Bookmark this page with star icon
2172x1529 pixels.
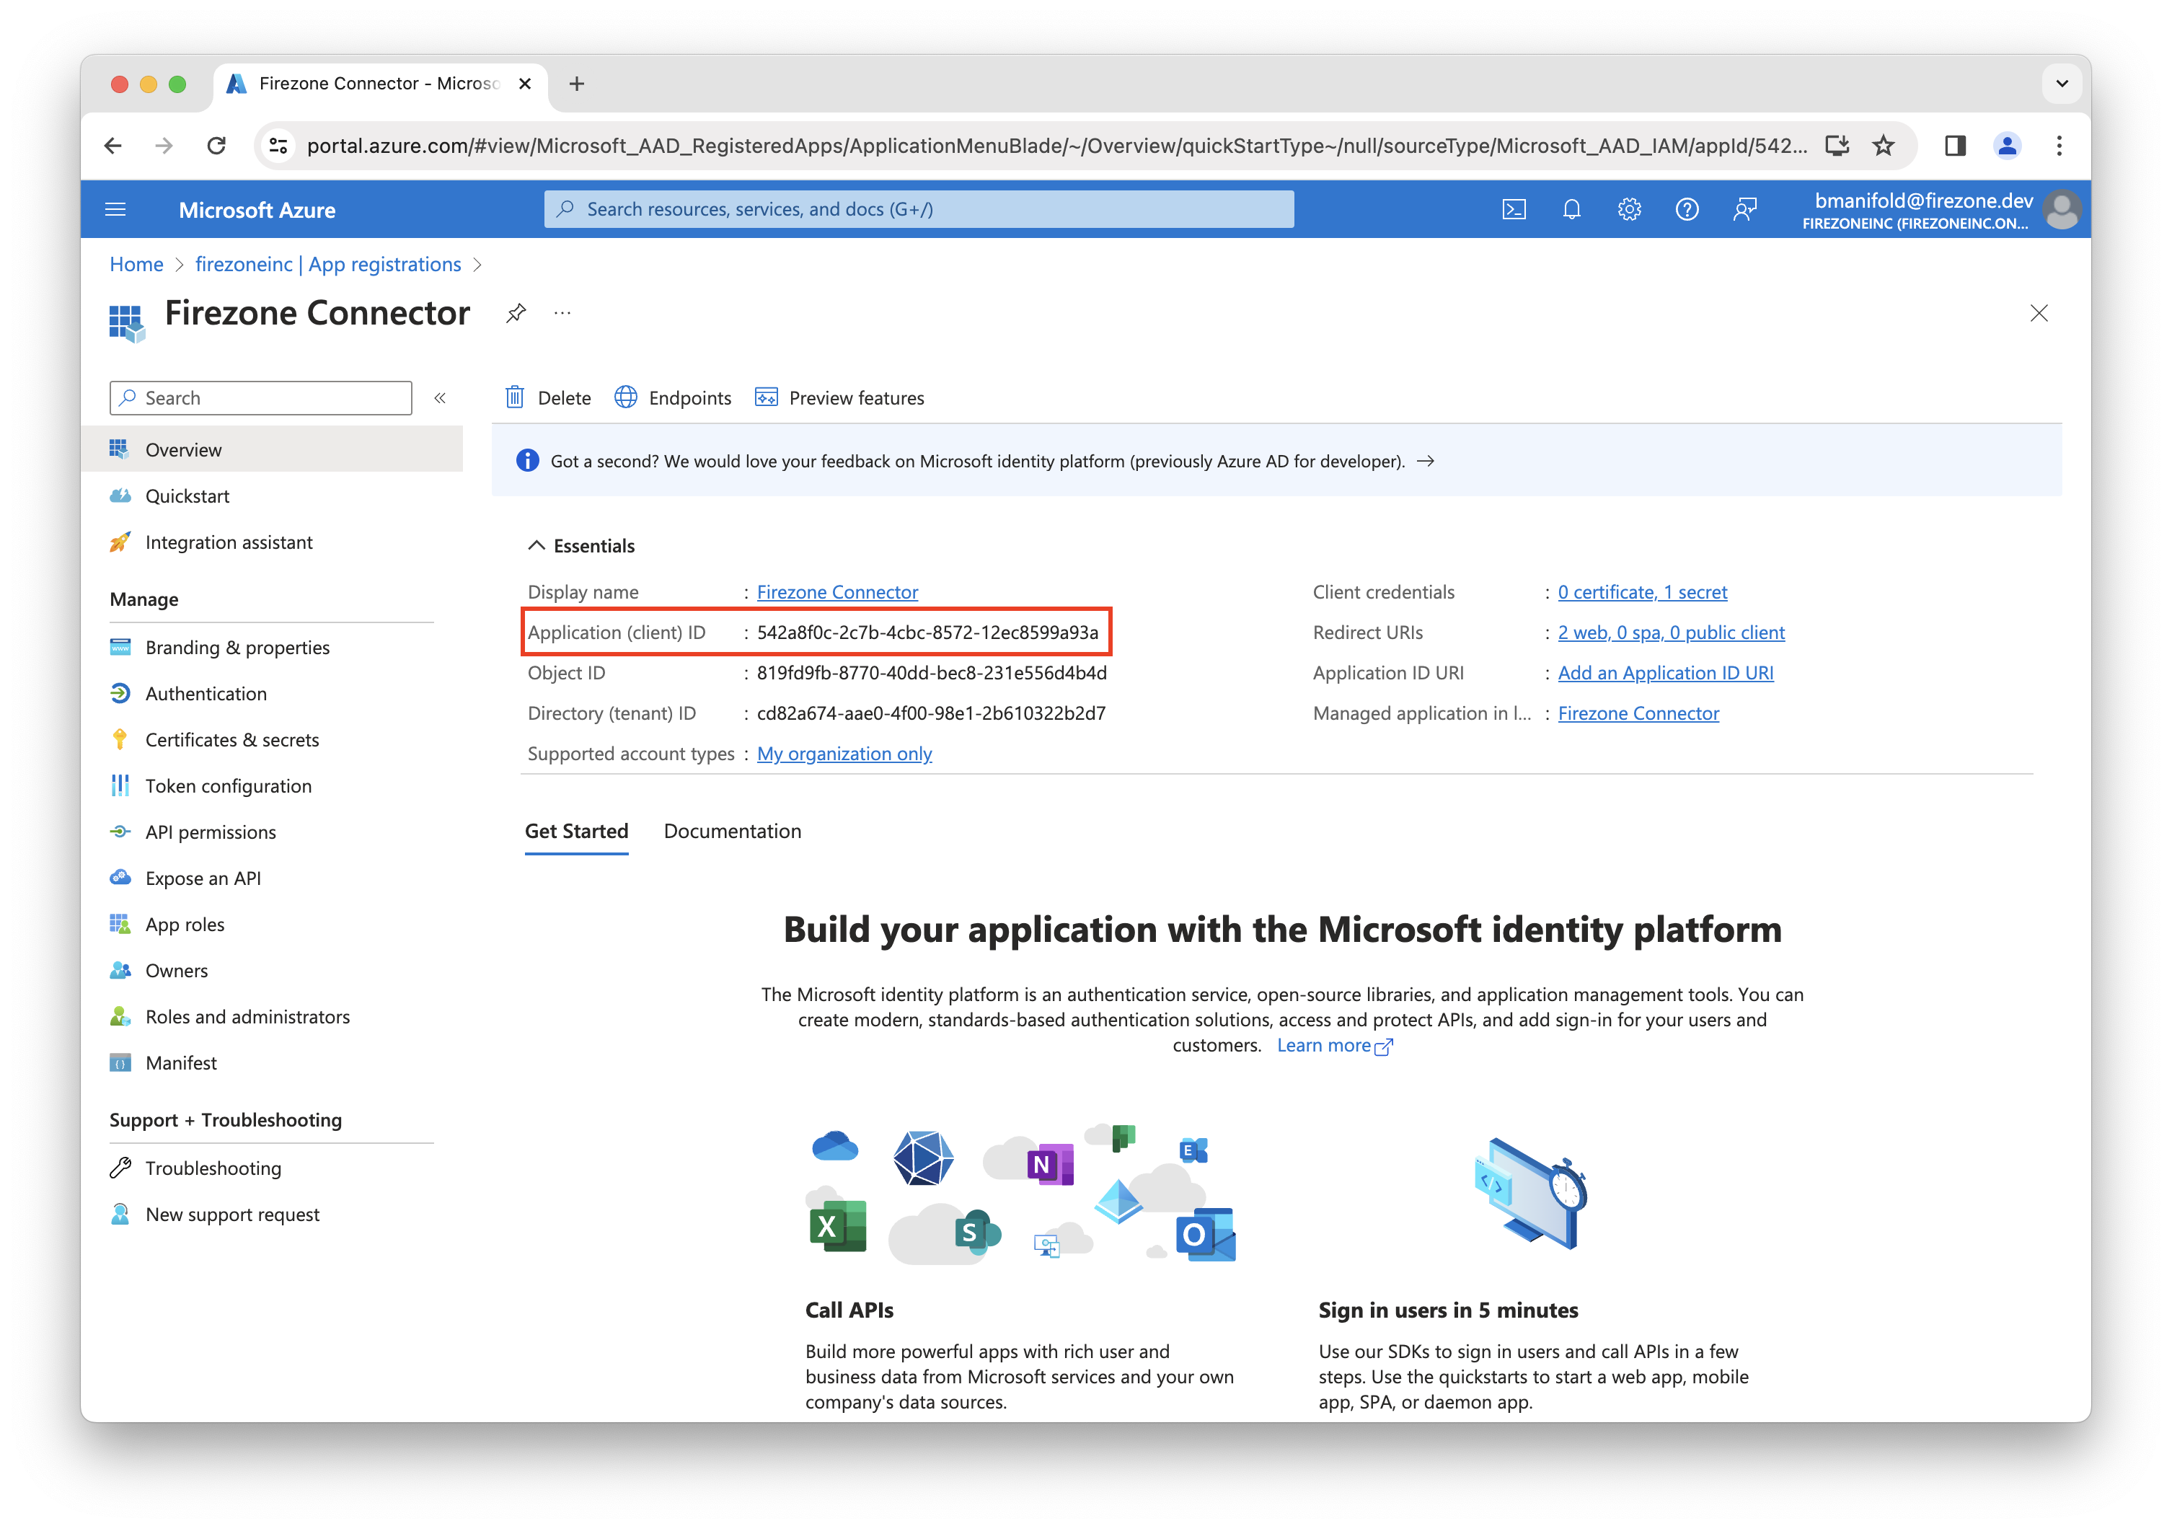coord(1884,146)
